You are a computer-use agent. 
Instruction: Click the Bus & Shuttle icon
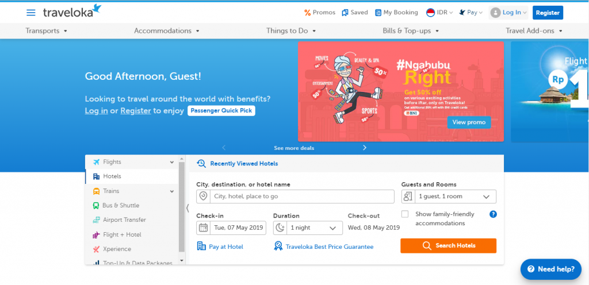[x=96, y=206]
